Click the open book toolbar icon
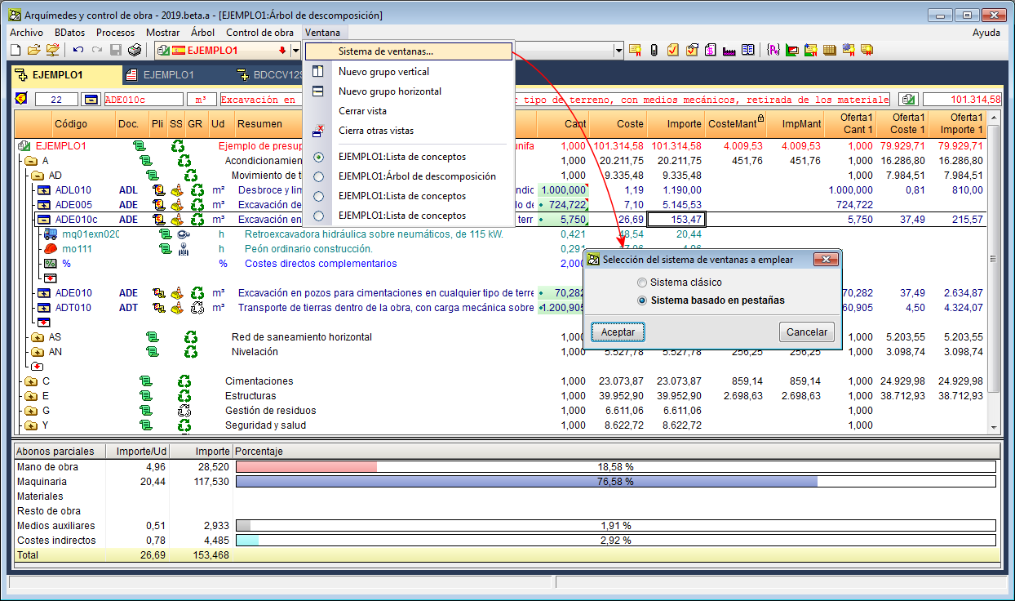Screen dimensions: 1015x601 coord(748,51)
